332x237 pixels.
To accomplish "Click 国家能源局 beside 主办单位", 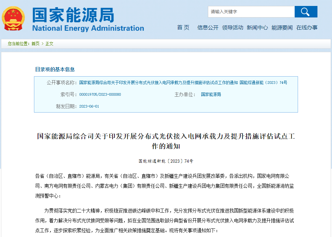I will click(211, 94).
